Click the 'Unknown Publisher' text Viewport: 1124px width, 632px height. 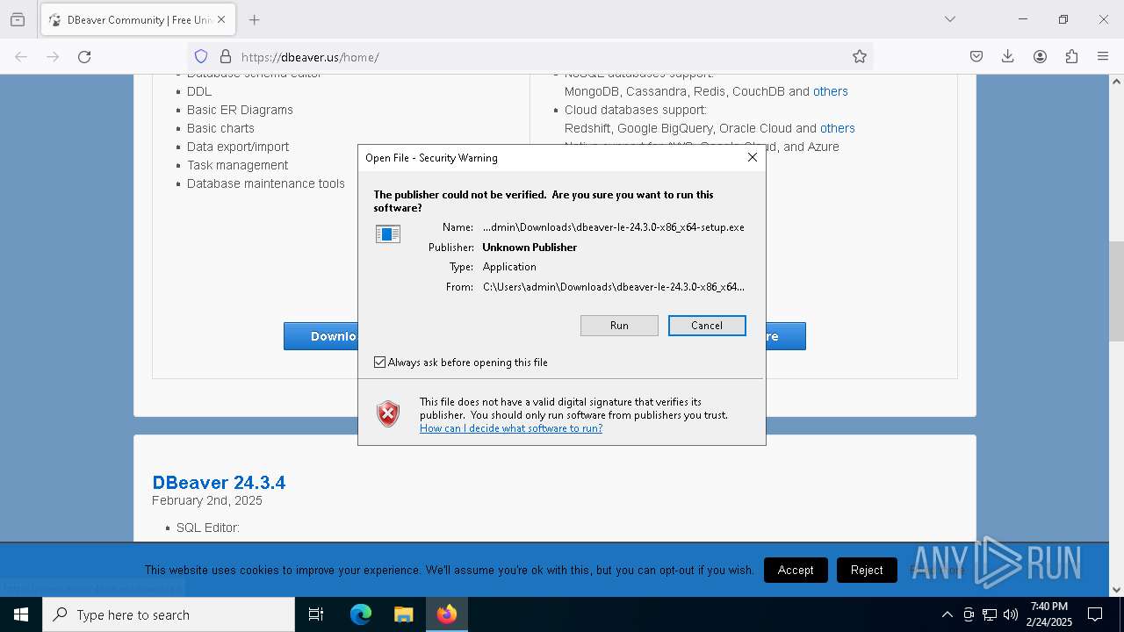tap(530, 248)
